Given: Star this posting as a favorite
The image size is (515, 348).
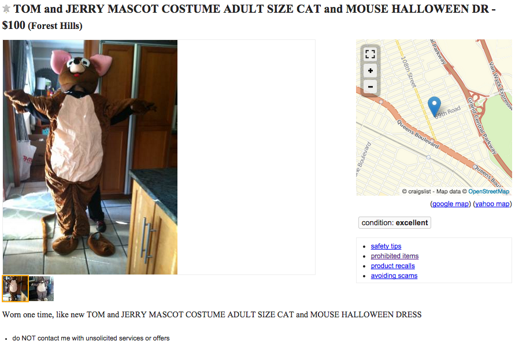Looking at the screenshot, I should pos(7,10).
